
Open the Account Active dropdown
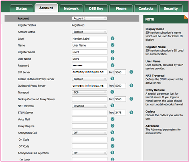pyautogui.click(x=89, y=32)
